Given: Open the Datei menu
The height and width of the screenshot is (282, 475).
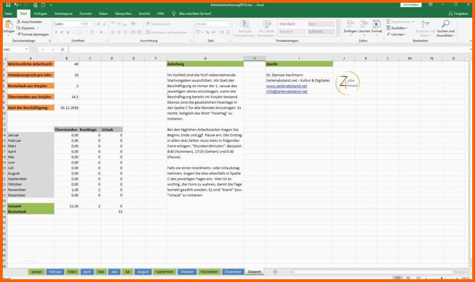Looking at the screenshot, I should (8, 13).
